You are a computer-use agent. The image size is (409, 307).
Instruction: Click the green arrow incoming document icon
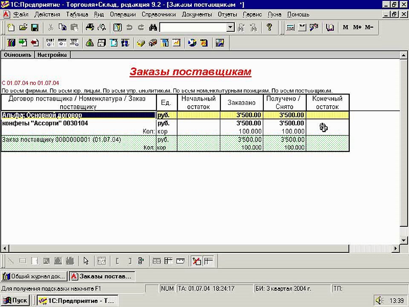click(x=23, y=43)
